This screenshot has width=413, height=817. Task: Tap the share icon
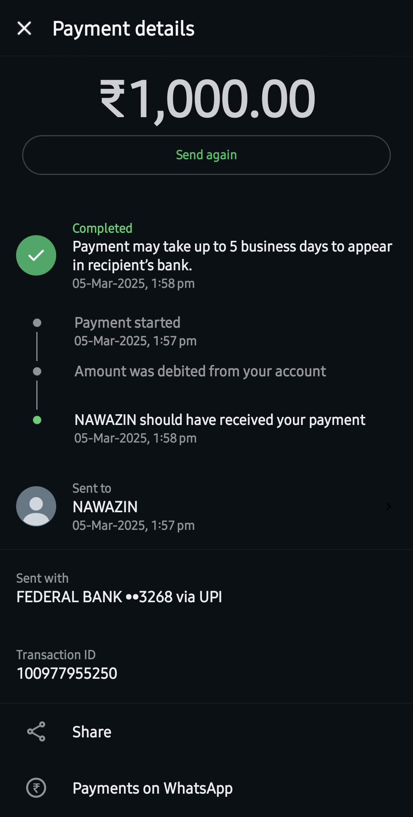tap(36, 732)
